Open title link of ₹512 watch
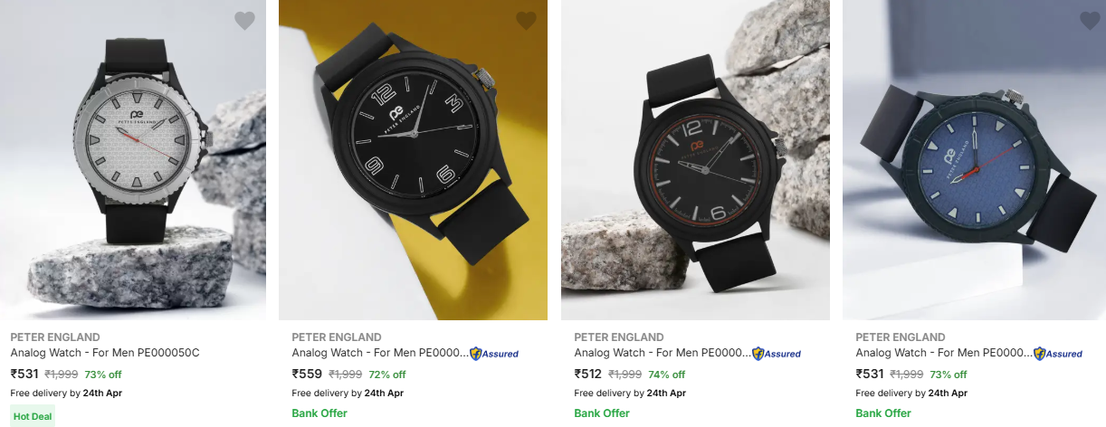Image resolution: width=1106 pixels, height=427 pixels. [x=662, y=353]
